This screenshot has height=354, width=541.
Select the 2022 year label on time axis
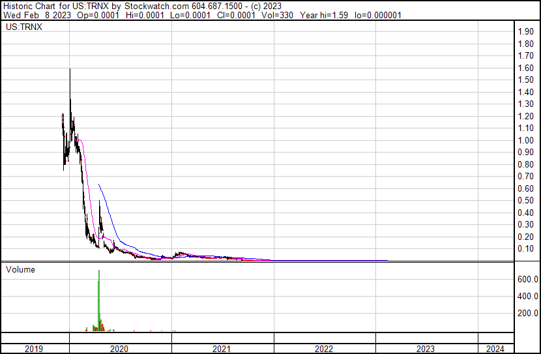[324, 349]
